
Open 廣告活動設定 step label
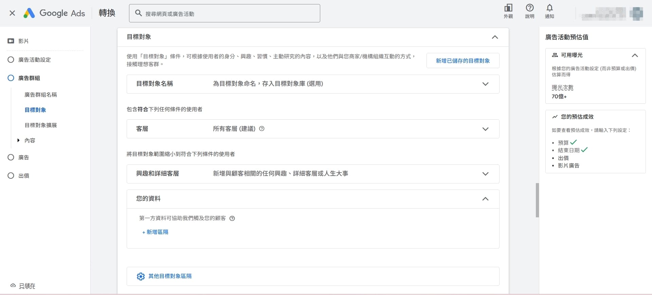pyautogui.click(x=35, y=60)
